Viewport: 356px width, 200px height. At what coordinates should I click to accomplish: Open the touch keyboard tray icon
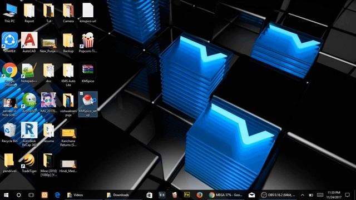(320, 195)
